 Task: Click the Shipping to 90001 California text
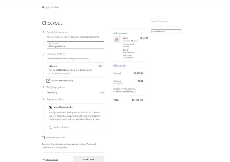pyautogui.click(x=124, y=90)
